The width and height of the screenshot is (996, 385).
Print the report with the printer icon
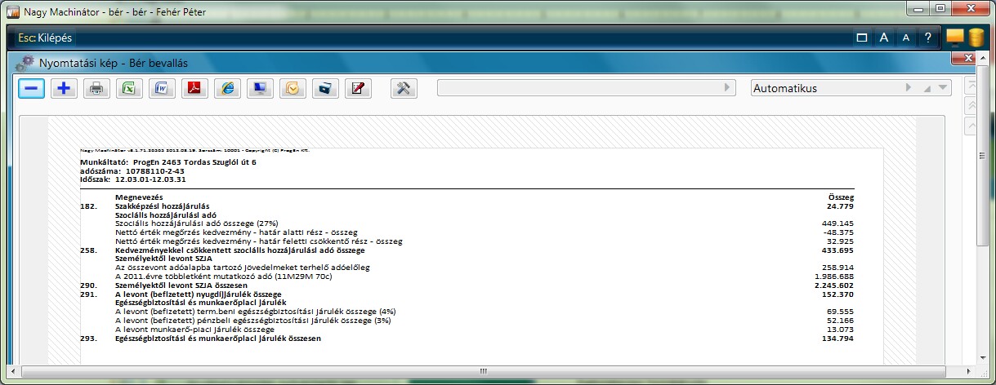click(x=96, y=88)
